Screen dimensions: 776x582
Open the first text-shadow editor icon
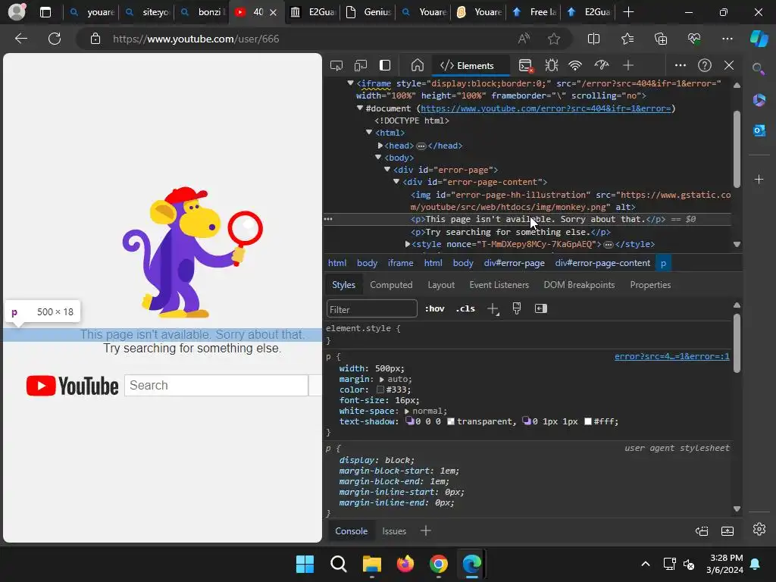coord(410,421)
